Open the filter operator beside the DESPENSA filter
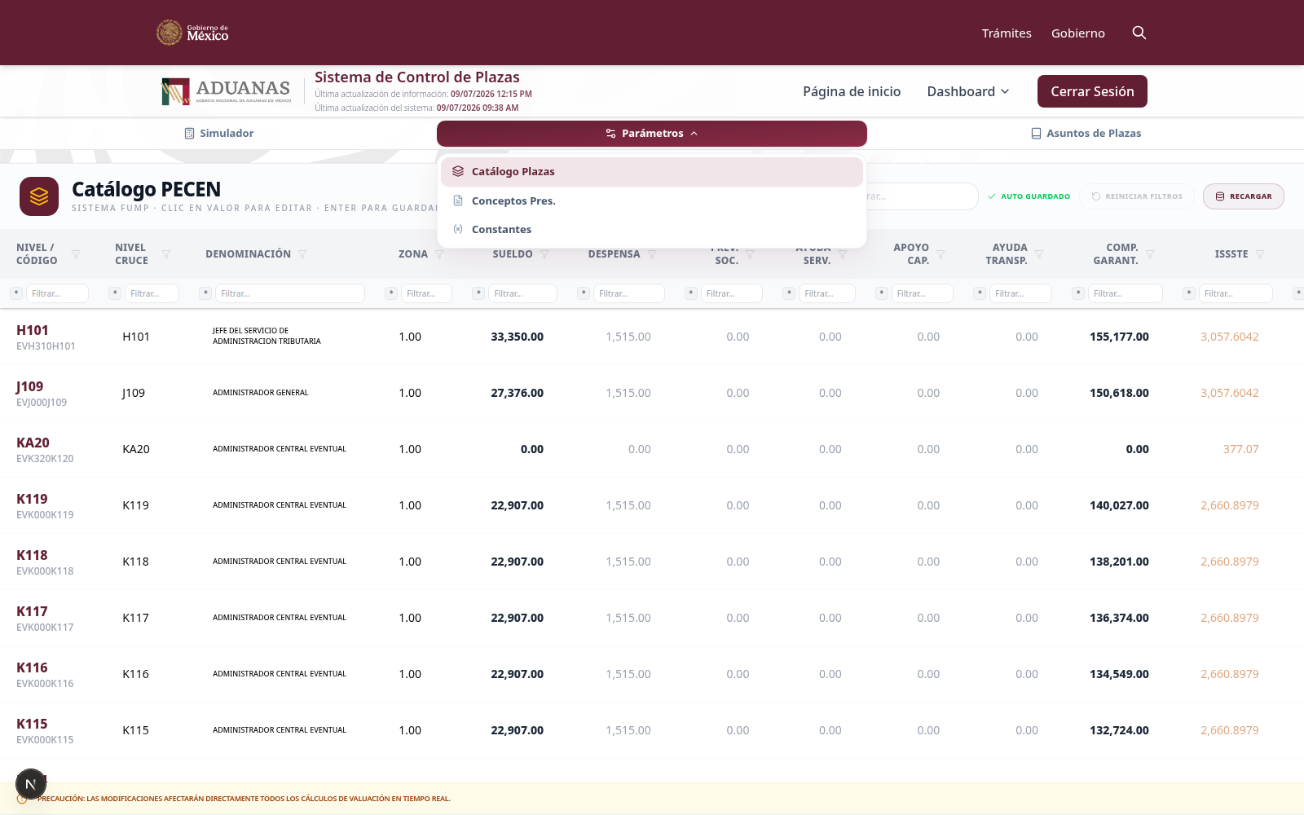 coord(584,293)
